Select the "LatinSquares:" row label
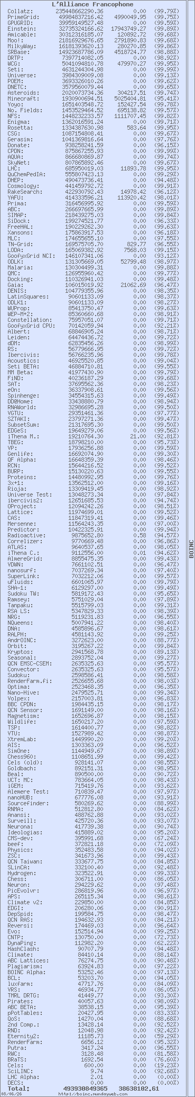 click(x=29, y=296)
